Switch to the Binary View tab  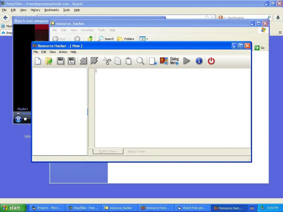point(137,152)
